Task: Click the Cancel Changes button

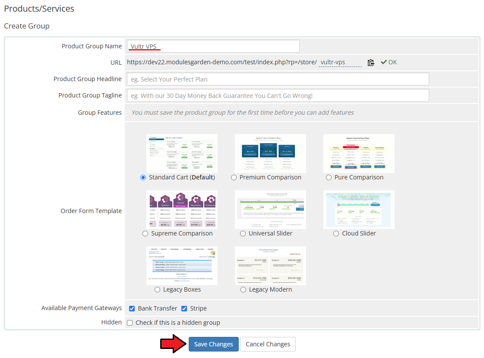Action: coord(268,344)
